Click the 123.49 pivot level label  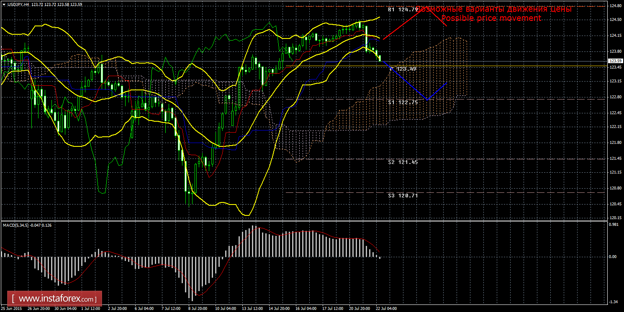point(406,69)
